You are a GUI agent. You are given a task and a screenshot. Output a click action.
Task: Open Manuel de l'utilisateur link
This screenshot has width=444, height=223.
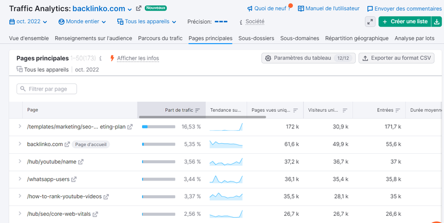pyautogui.click(x=333, y=8)
